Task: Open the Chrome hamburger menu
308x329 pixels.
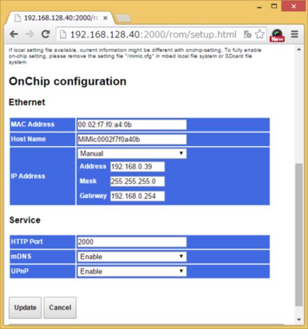Action: tap(294, 34)
